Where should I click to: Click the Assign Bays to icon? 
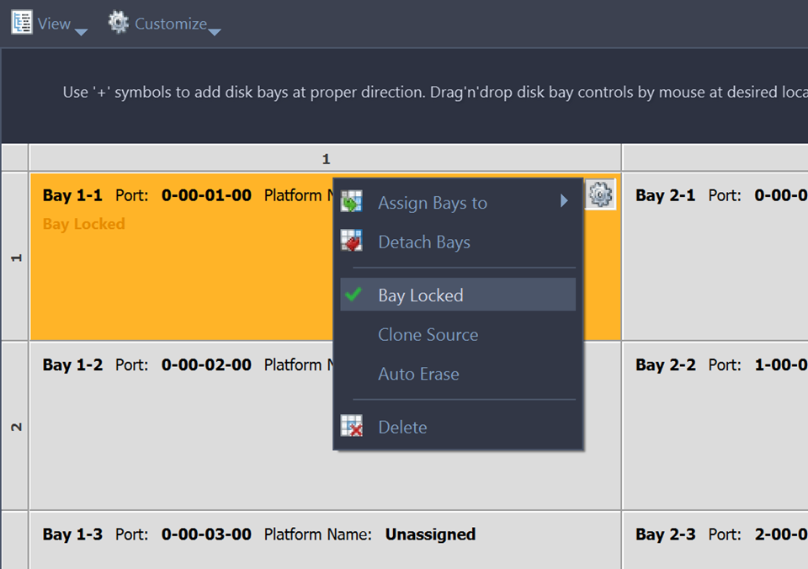[351, 203]
